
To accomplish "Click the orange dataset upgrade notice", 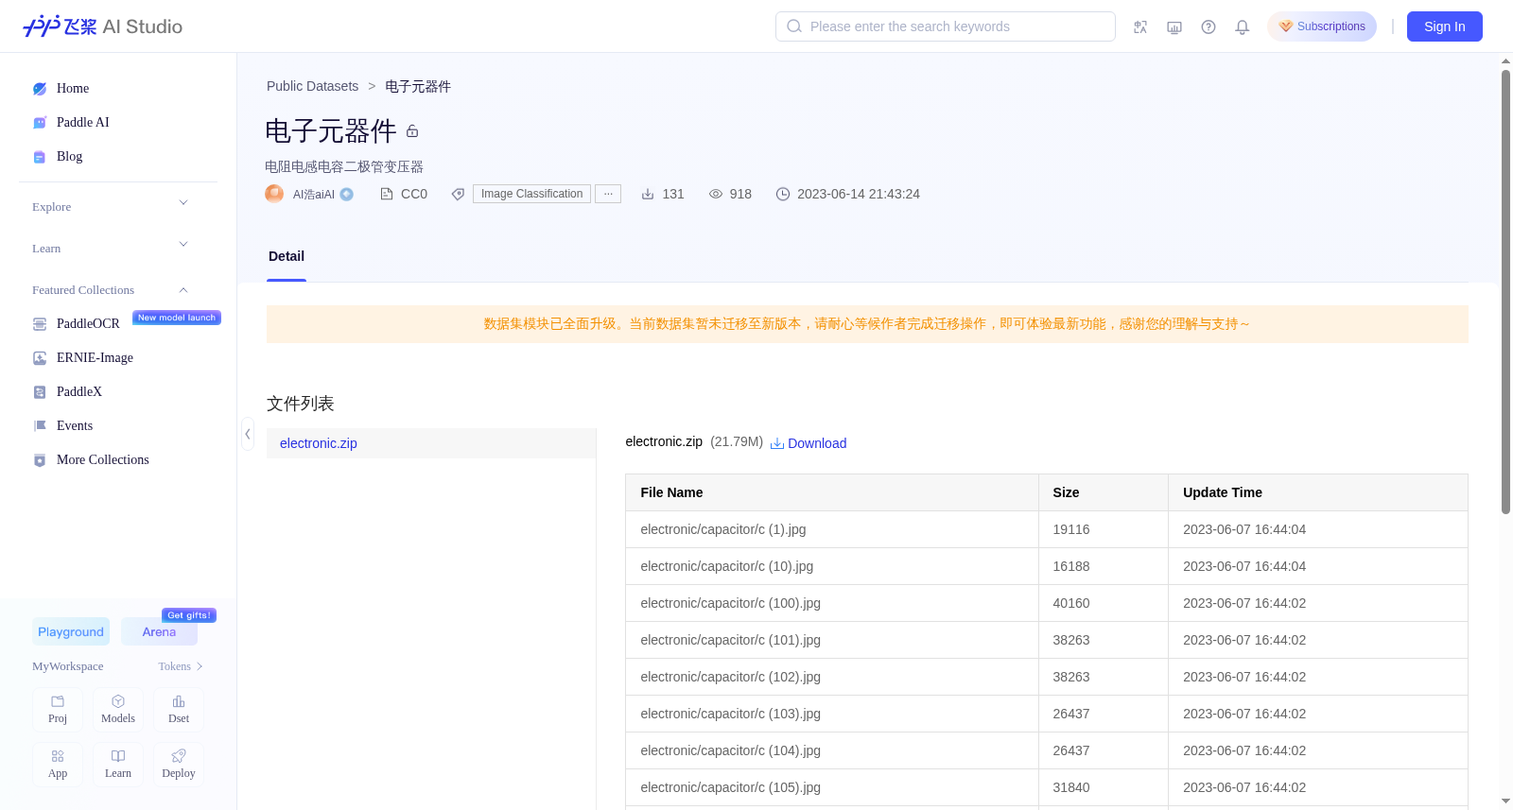I will 867,324.
